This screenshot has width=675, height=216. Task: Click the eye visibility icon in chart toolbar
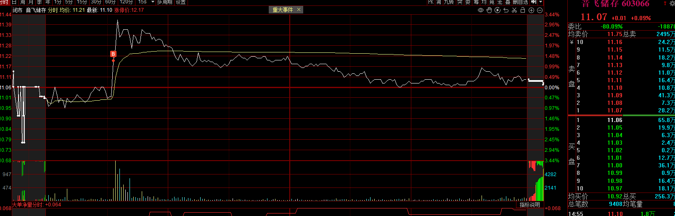tap(481, 10)
